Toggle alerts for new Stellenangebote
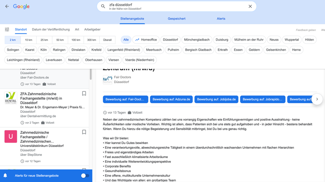 click(x=85, y=176)
